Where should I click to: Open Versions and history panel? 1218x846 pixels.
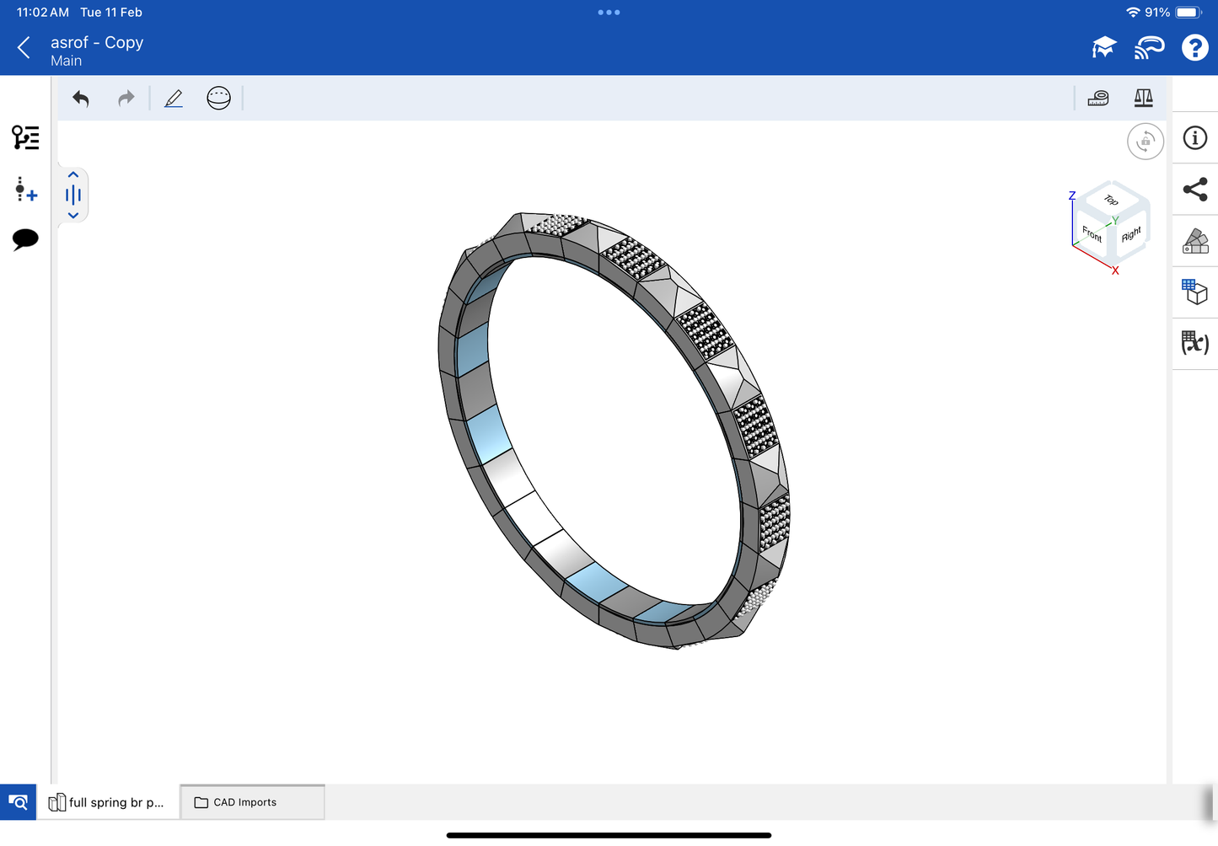point(25,189)
